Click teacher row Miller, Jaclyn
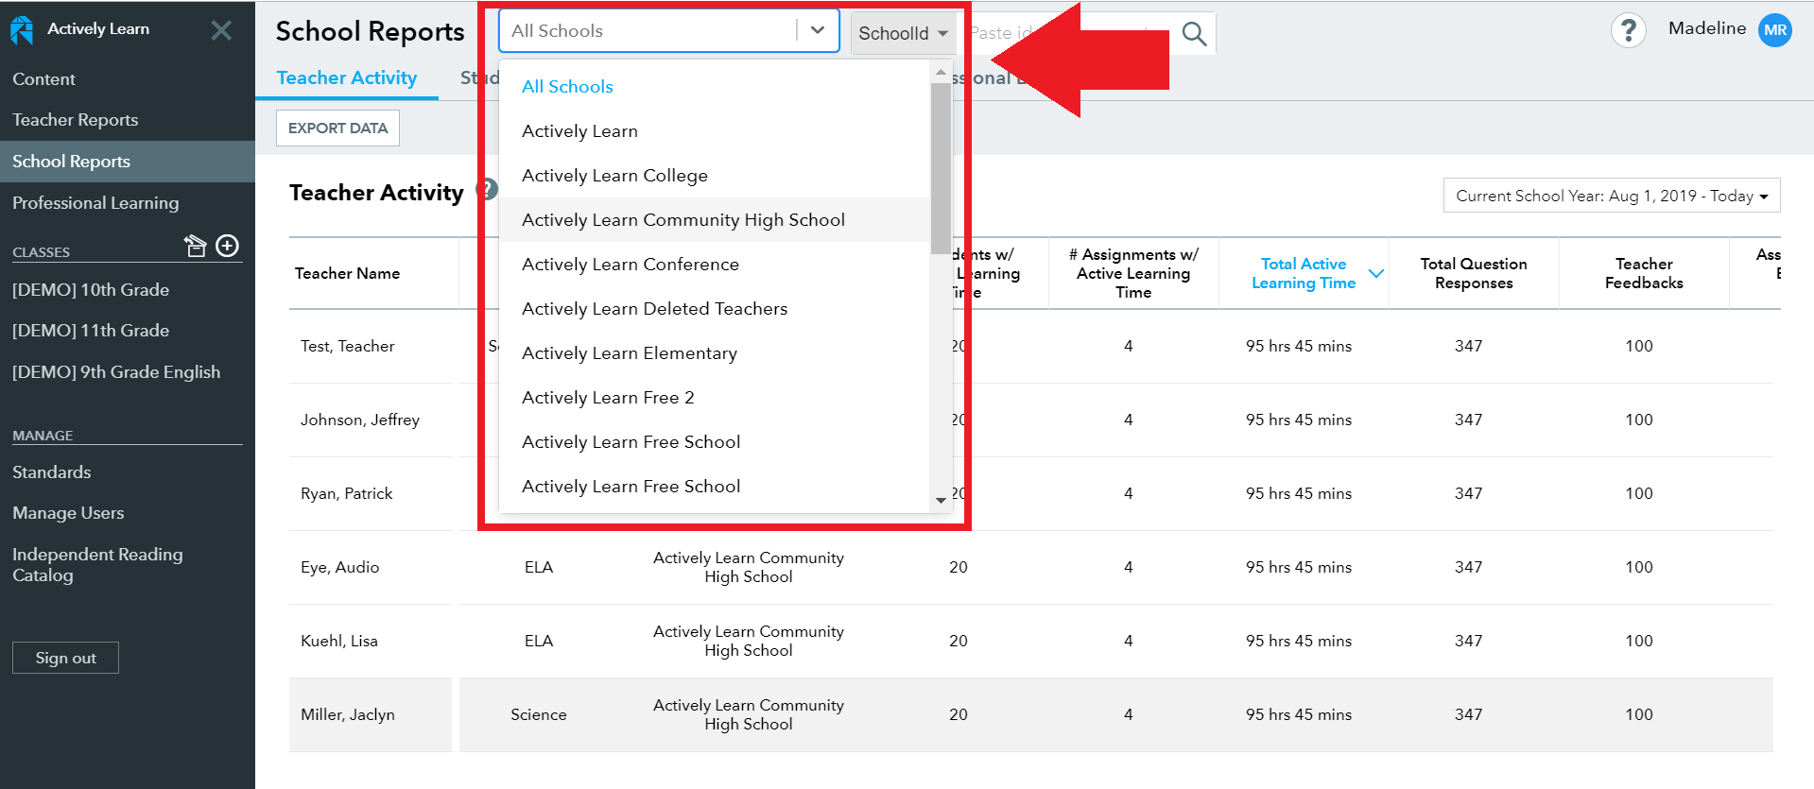 point(347,714)
